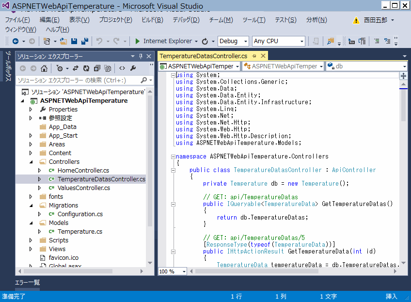Toggle Show All Files in Solution Explorer
The height and width of the screenshot is (302, 411).
pos(108,68)
